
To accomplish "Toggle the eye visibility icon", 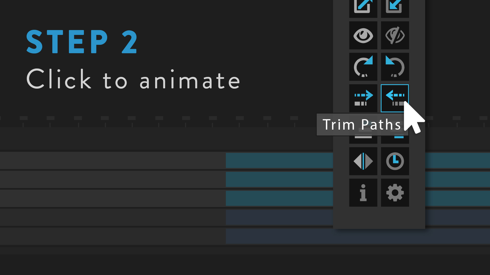I will (363, 35).
